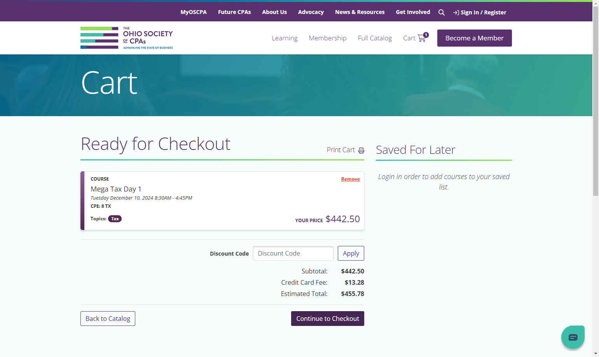Click the scrollbar down arrow

[x=596, y=354]
